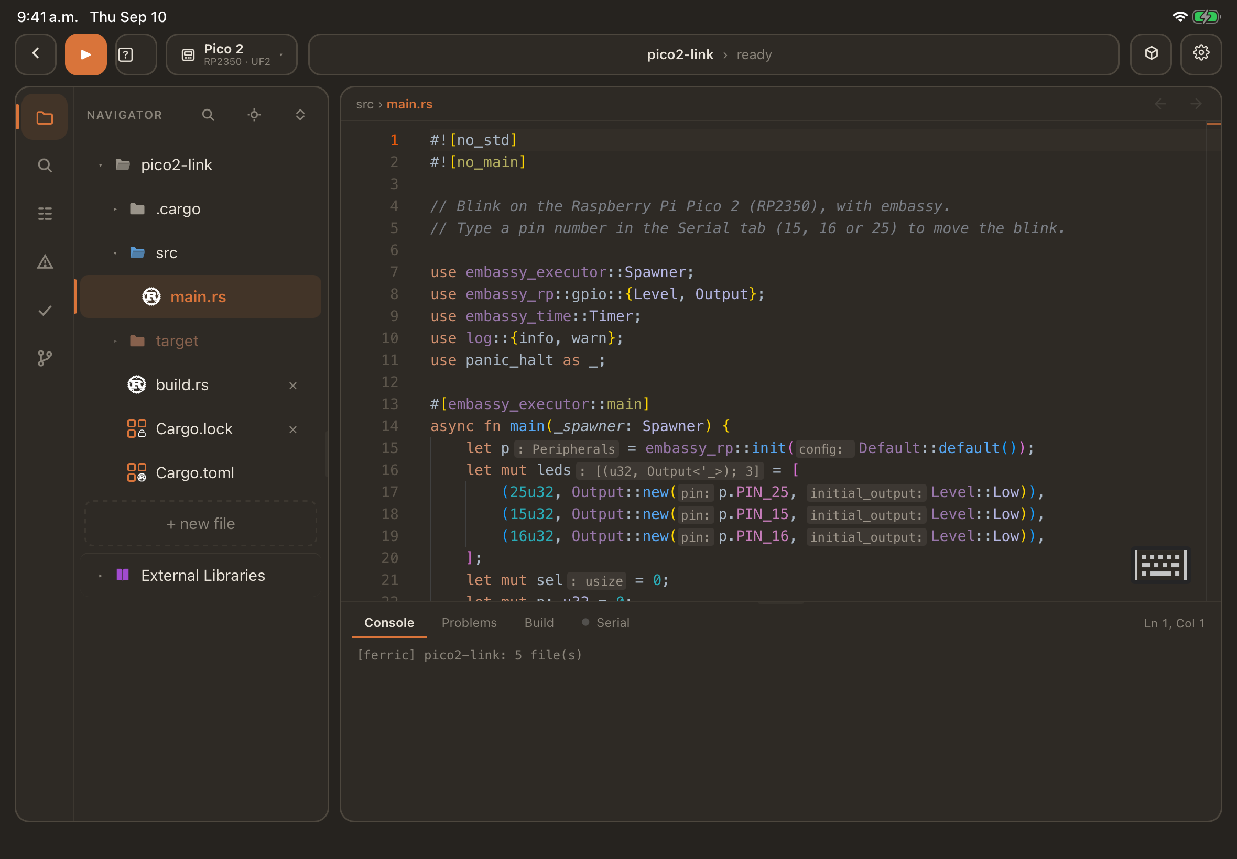Image resolution: width=1237 pixels, height=859 pixels.
Task: Click the Ln 1, Col 1 indicator
Action: click(x=1174, y=623)
